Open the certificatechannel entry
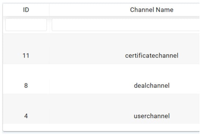Image resolution: width=202 pixels, height=137 pixels. [x=152, y=56]
